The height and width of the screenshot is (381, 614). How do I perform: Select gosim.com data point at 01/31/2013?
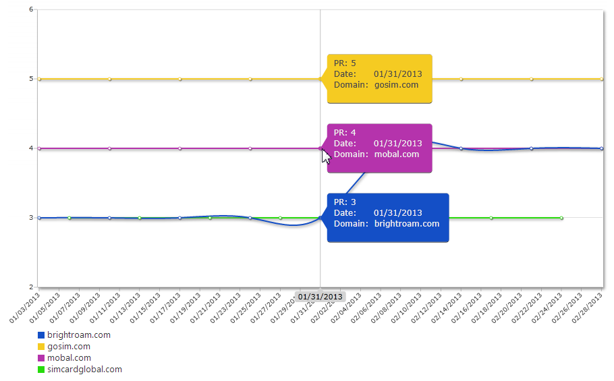320,79
